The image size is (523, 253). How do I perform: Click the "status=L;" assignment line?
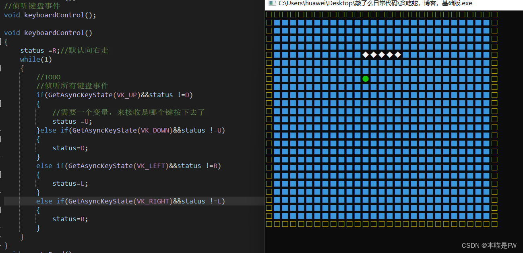[70, 183]
